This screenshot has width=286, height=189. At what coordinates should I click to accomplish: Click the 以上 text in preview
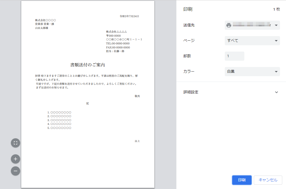point(137,141)
